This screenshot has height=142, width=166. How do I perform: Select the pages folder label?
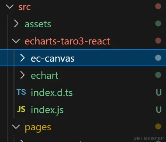pos(38,128)
